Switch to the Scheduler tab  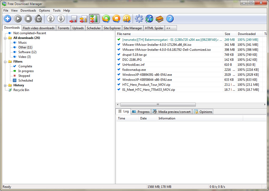(x=94, y=28)
